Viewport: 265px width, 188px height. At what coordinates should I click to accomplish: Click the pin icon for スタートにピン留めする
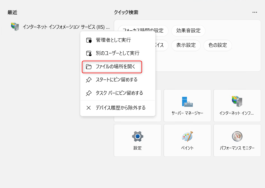[89, 80]
